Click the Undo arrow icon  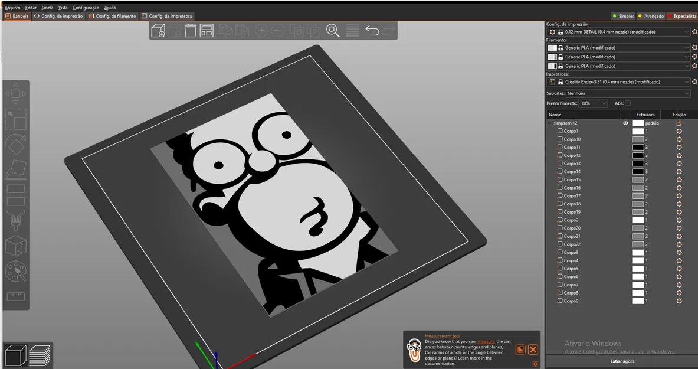click(372, 31)
